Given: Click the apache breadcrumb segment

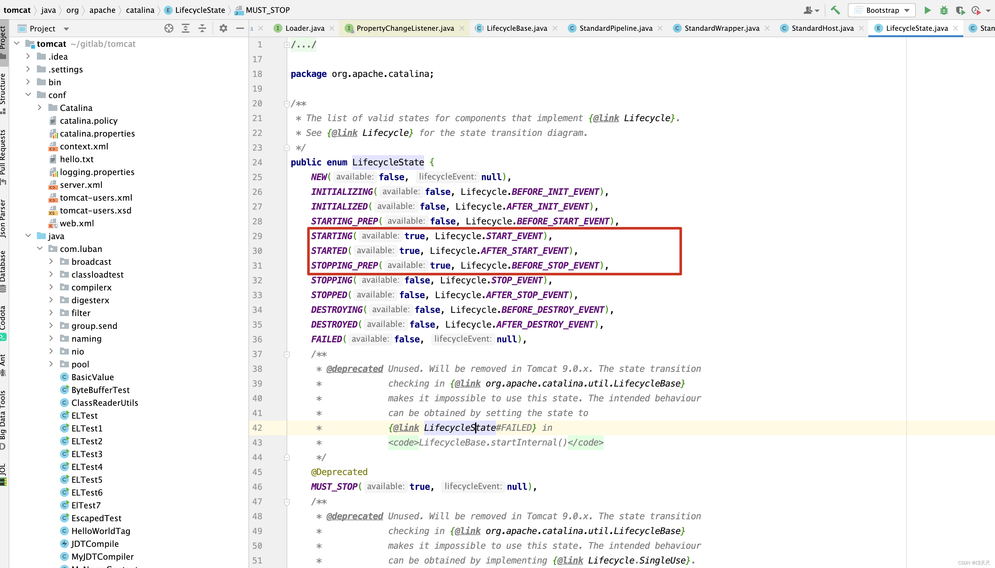Looking at the screenshot, I should point(102,10).
